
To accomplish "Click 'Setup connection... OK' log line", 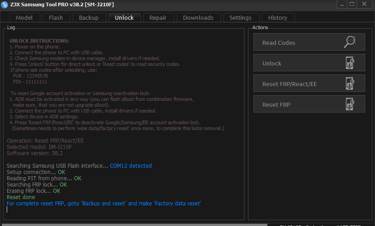I will [x=36, y=172].
